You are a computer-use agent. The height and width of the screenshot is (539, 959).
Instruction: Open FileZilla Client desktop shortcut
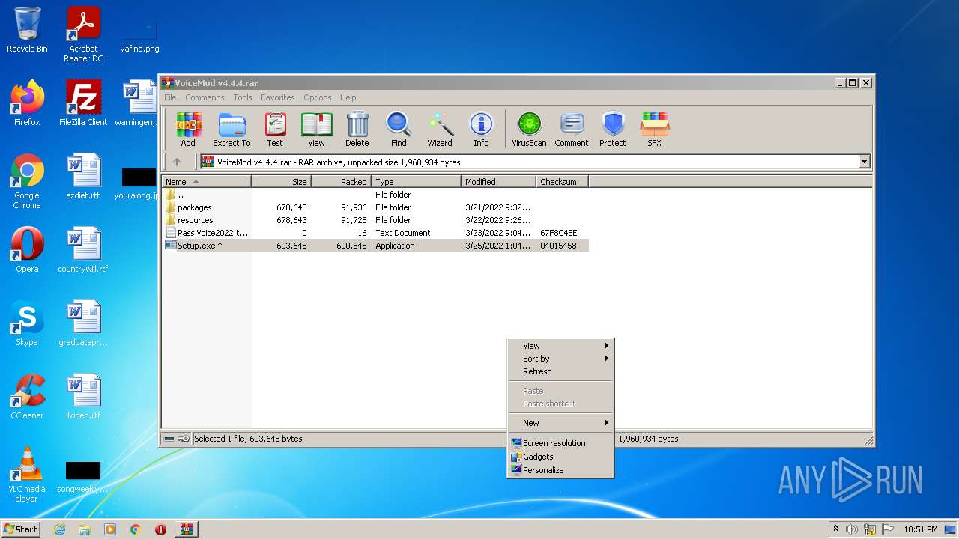83,103
